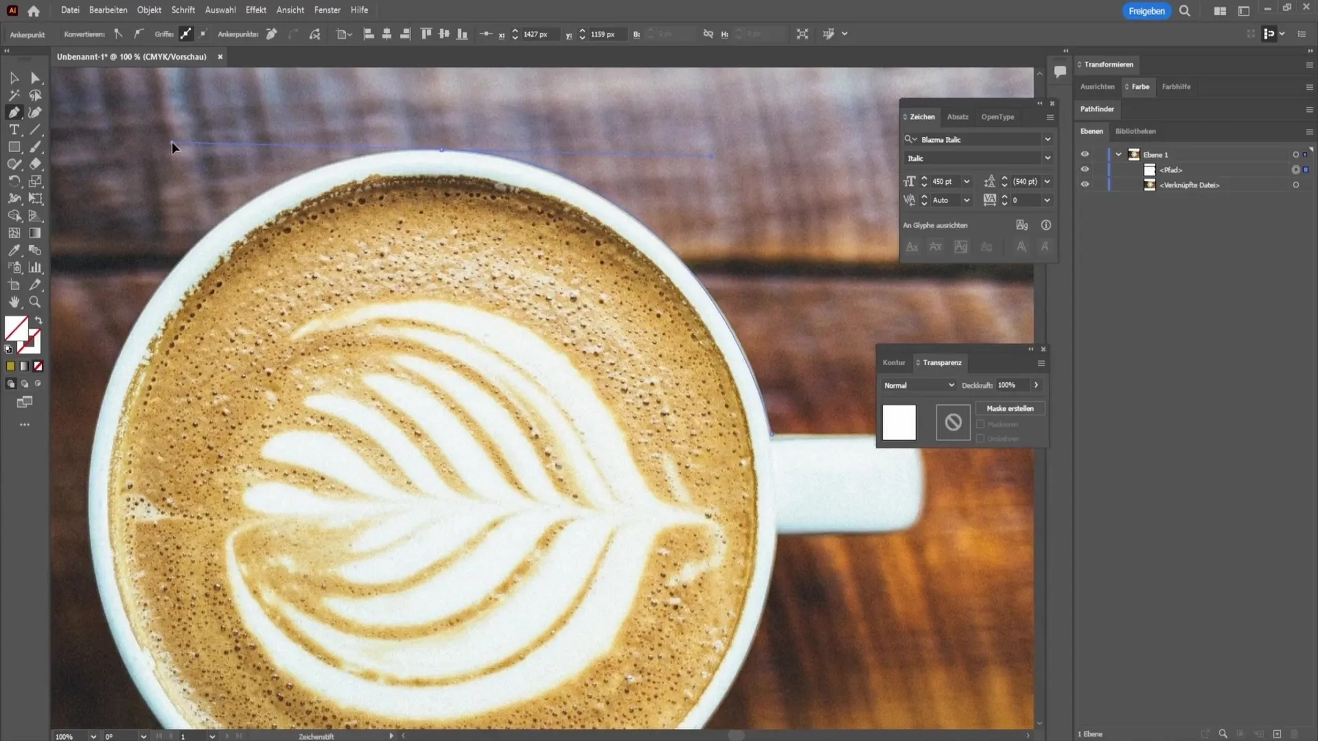The height and width of the screenshot is (741, 1318).
Task: Open the comments speech bubble panel
Action: (x=1060, y=71)
